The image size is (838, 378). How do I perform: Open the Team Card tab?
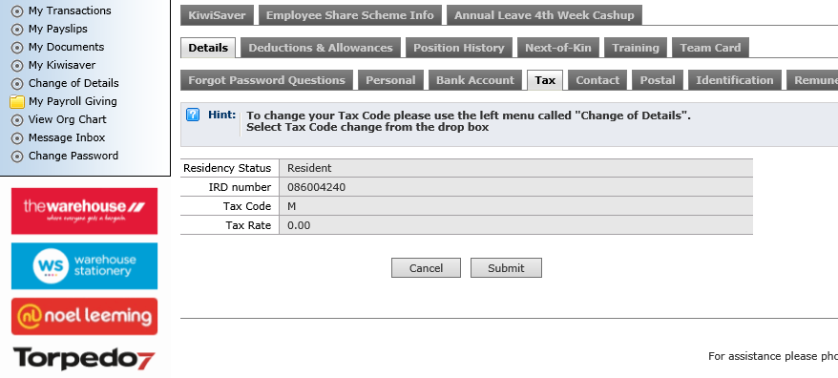tap(710, 48)
